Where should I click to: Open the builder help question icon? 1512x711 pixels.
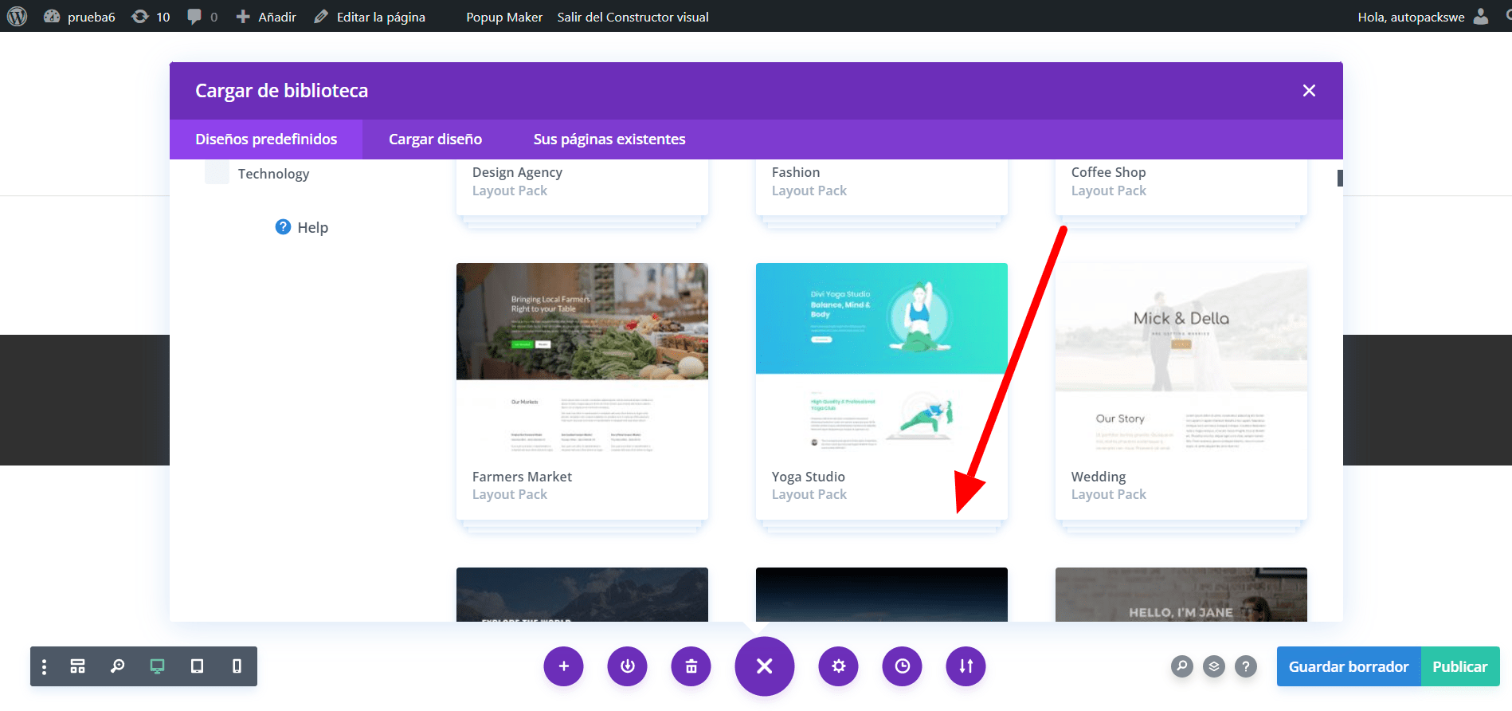(1246, 666)
